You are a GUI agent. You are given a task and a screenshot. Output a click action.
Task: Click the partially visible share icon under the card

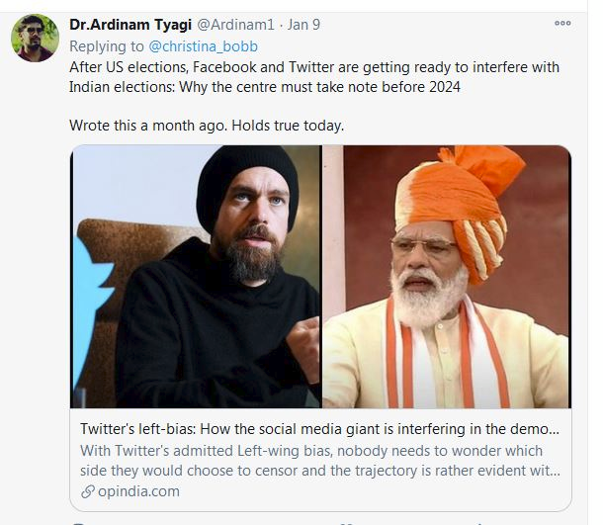click(x=479, y=523)
